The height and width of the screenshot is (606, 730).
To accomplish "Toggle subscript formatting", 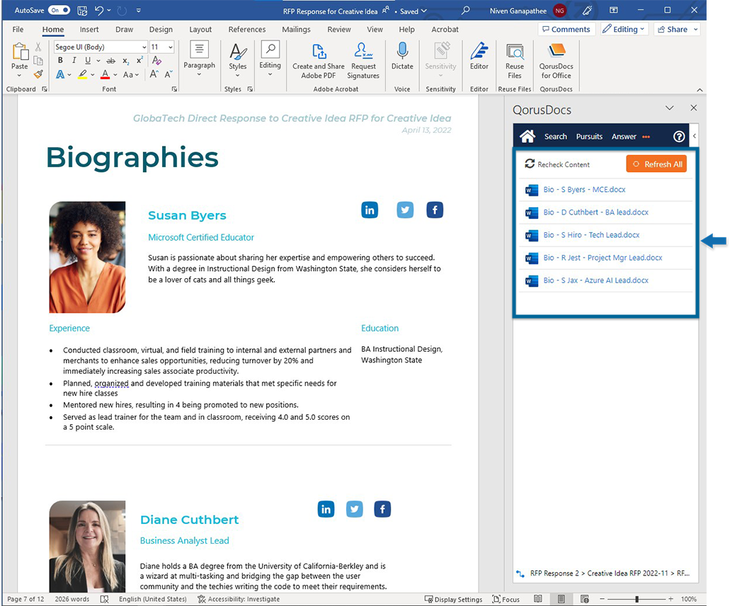I will tap(126, 61).
